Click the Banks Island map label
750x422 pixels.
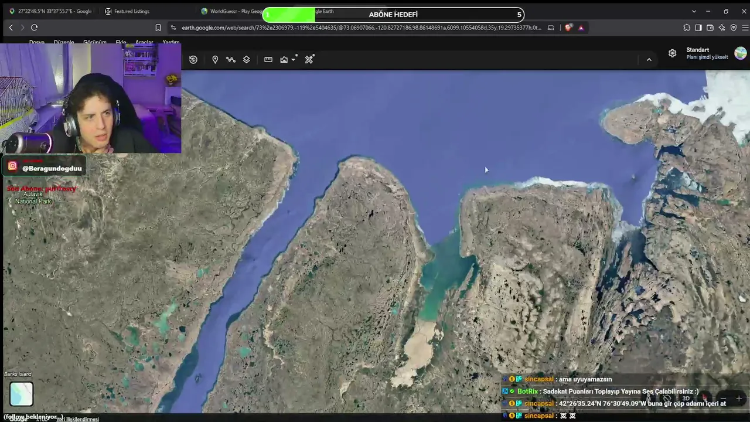(18, 374)
